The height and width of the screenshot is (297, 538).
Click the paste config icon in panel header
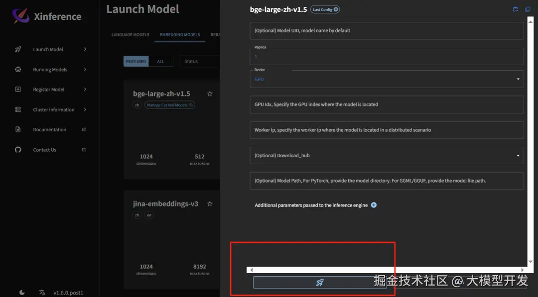pos(516,9)
